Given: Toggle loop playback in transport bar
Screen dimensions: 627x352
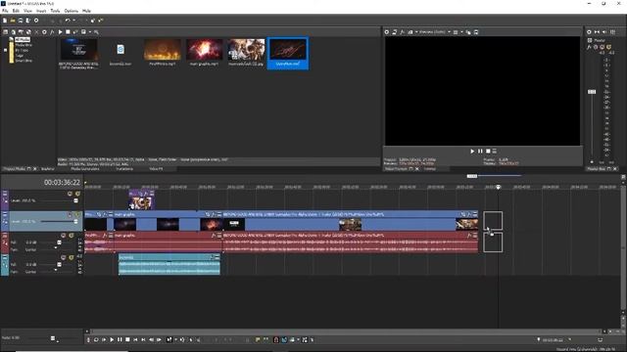Looking at the screenshot, I should (x=96, y=339).
